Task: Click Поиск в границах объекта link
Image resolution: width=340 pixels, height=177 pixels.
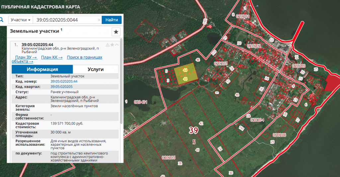Action: tap(84, 57)
